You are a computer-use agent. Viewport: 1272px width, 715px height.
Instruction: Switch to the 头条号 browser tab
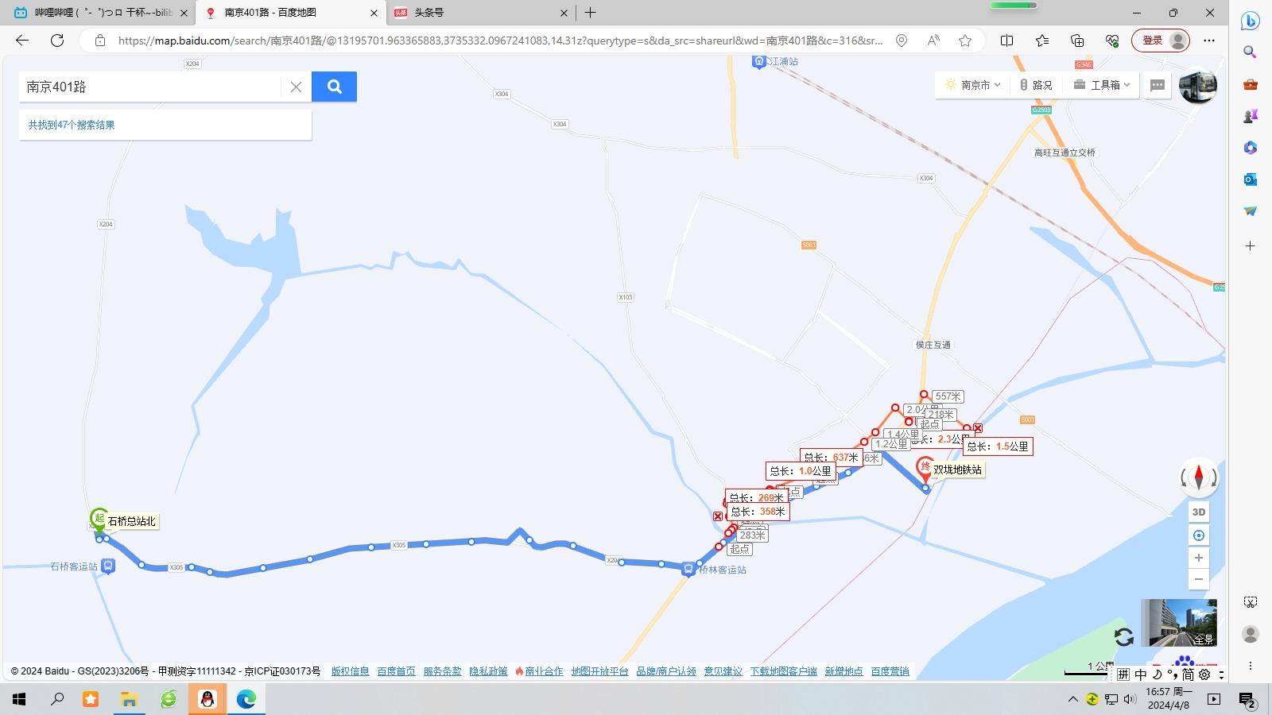[x=479, y=13]
